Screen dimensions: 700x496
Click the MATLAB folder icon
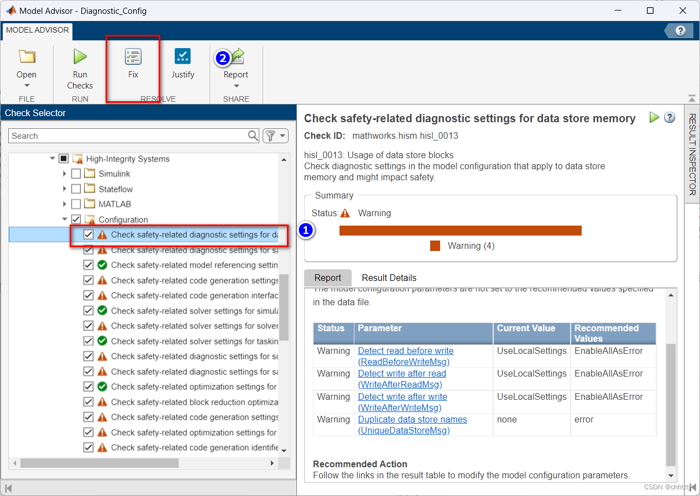coord(90,204)
